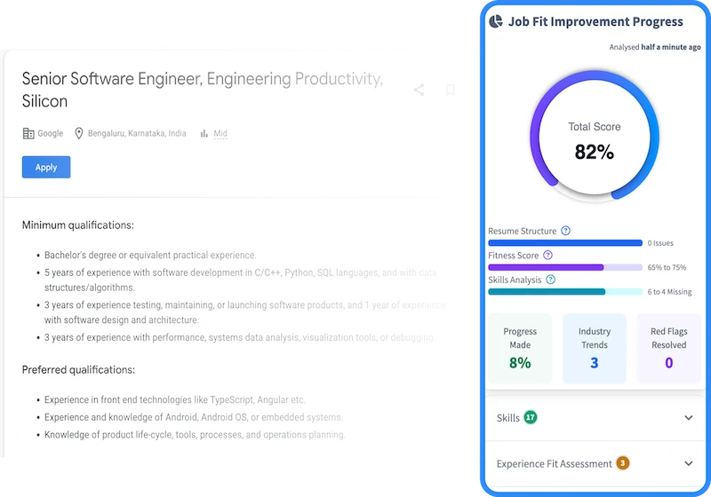Click the Senior Software Engineer job title
The image size is (711, 497).
pos(203,90)
